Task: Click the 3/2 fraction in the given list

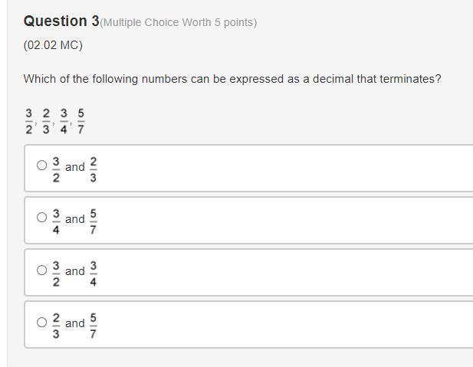Action: (x=28, y=121)
